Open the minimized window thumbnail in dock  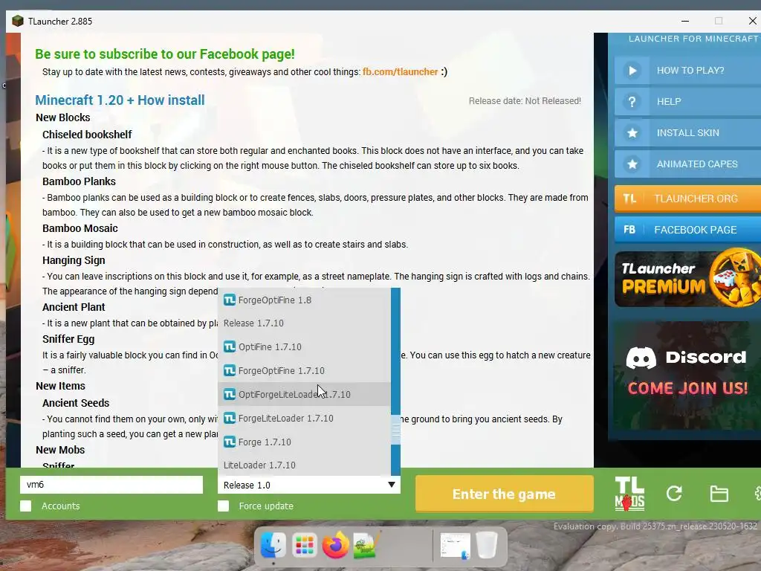(x=456, y=545)
